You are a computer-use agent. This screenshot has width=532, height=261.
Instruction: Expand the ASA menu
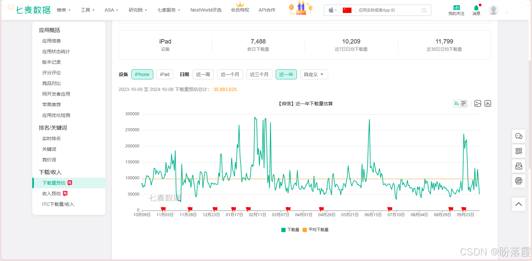(111, 10)
